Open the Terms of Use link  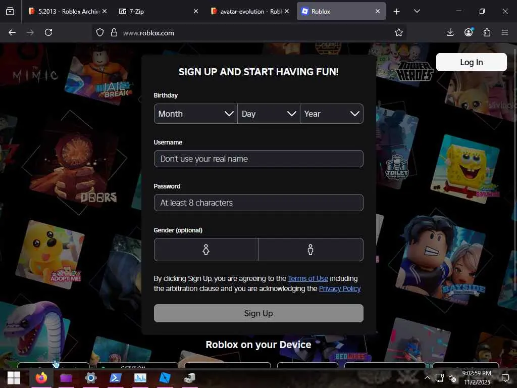(308, 278)
